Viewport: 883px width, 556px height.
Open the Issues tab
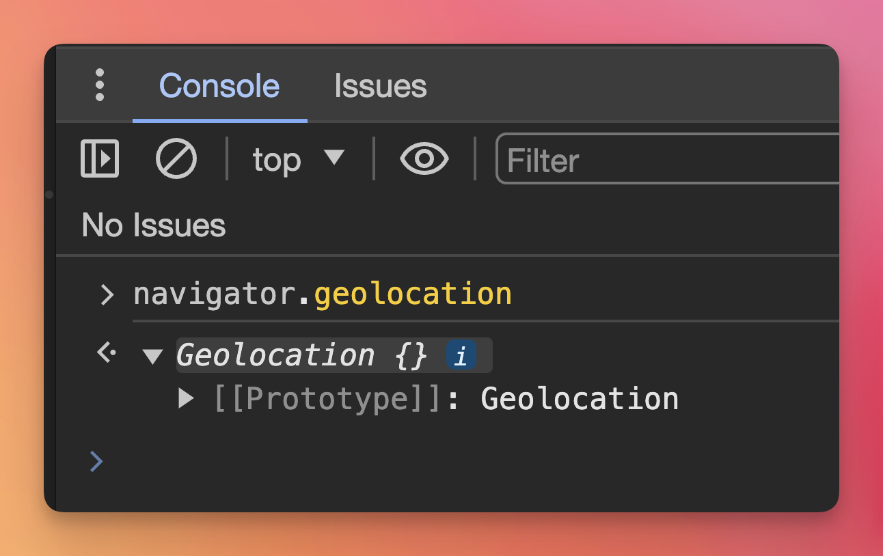click(380, 86)
